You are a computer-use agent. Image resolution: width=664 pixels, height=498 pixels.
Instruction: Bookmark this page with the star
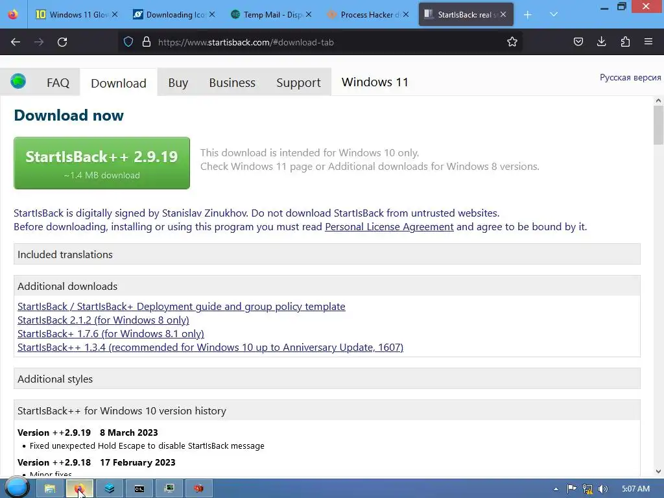[512, 42]
